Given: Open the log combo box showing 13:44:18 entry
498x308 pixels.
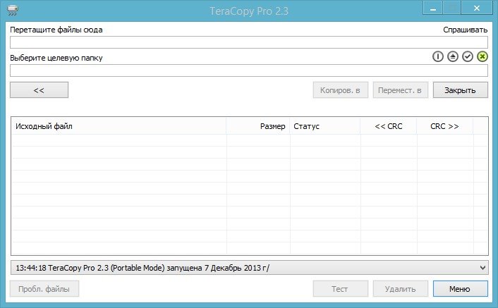Looking at the screenshot, I should coord(249,268).
